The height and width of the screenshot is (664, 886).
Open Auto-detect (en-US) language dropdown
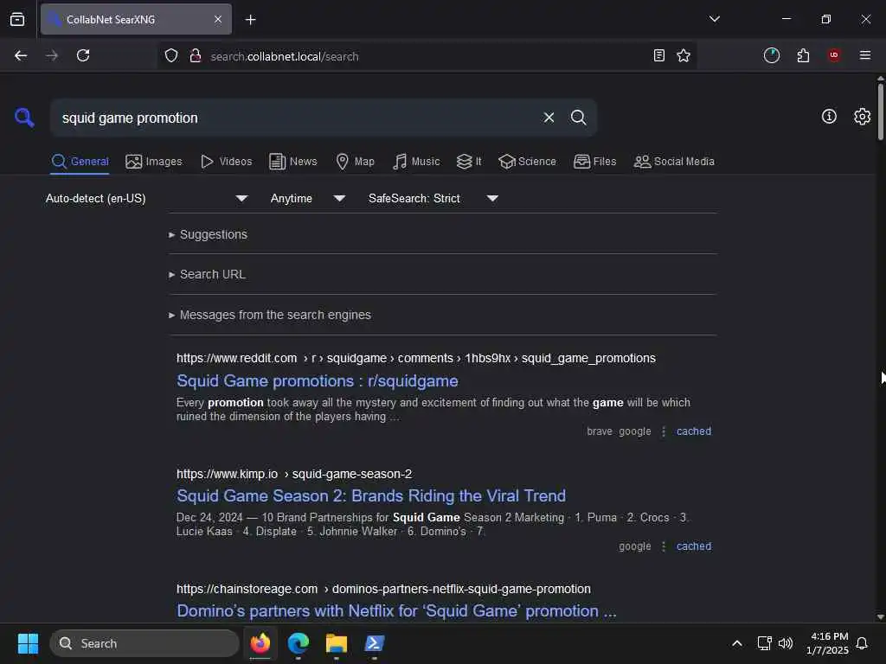pos(147,198)
